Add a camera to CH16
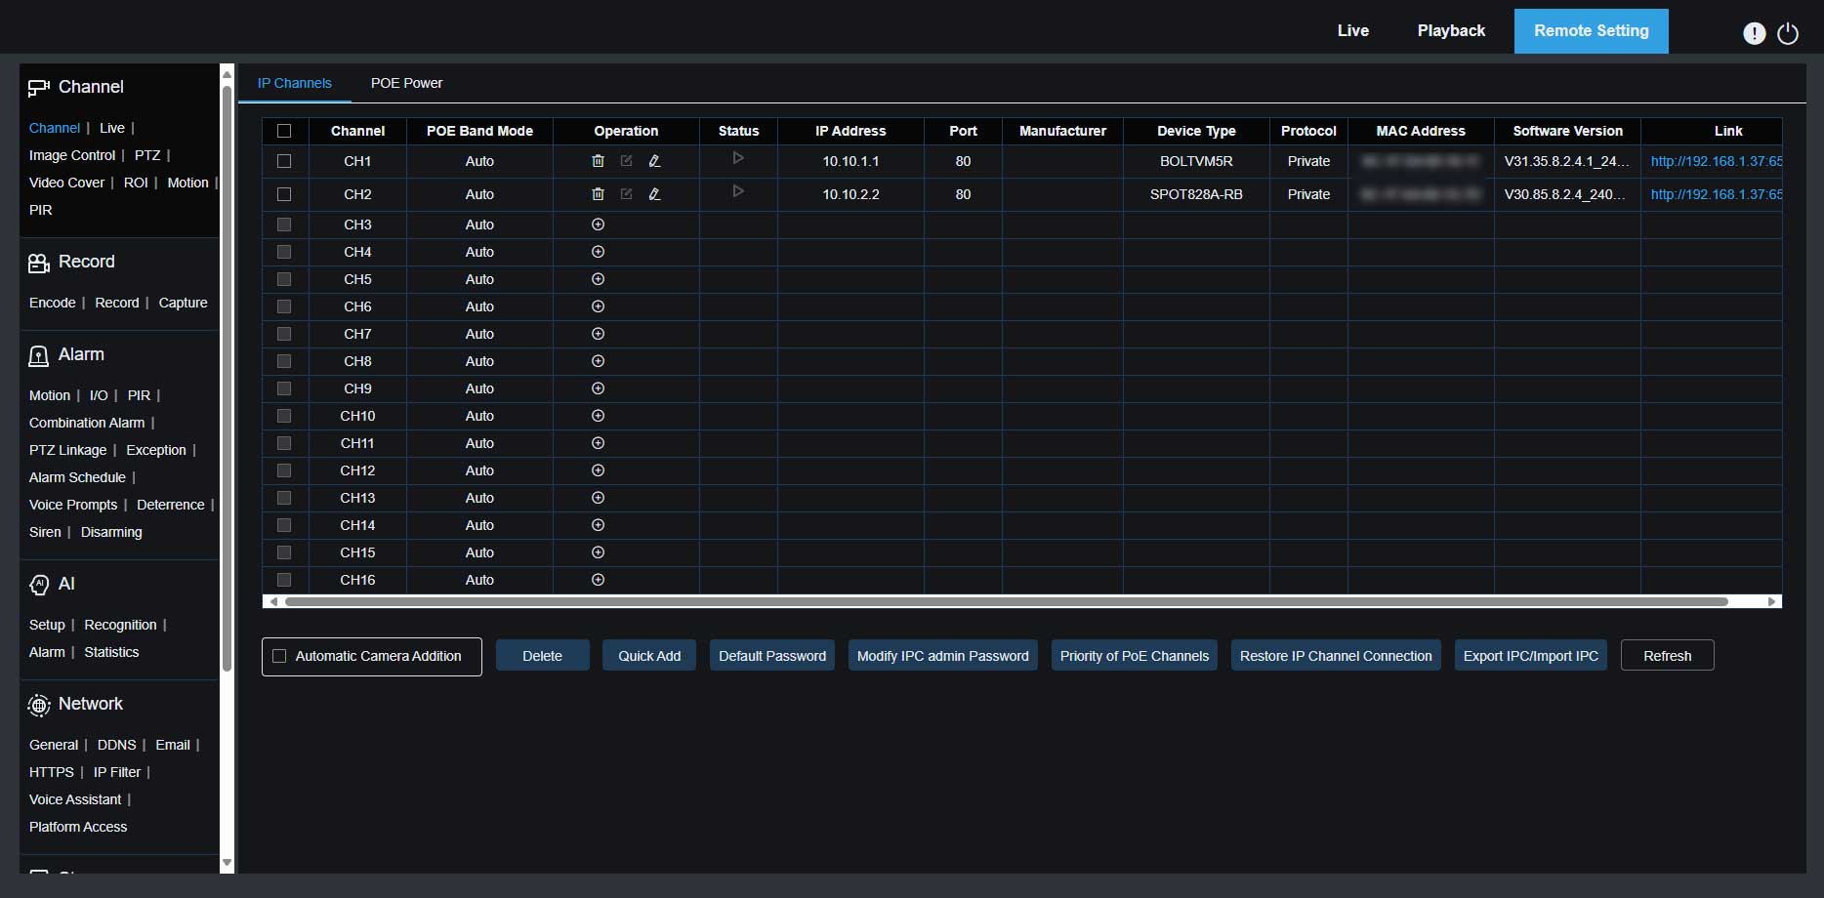This screenshot has height=898, width=1824. click(599, 580)
